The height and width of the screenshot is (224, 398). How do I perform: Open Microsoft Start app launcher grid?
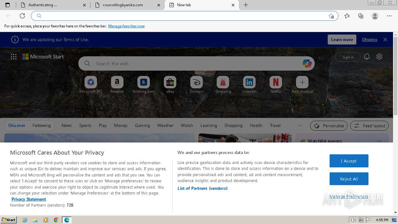14,57
